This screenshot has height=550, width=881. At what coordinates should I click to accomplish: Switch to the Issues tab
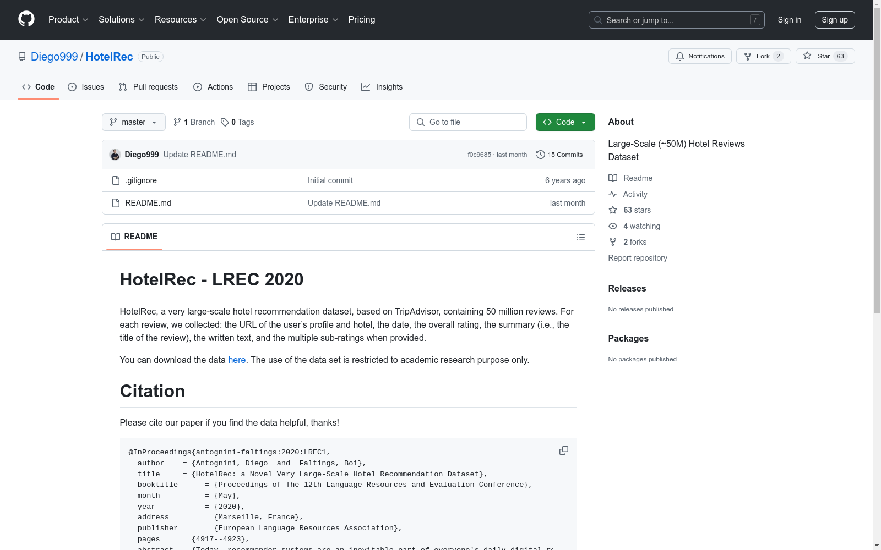(86, 87)
